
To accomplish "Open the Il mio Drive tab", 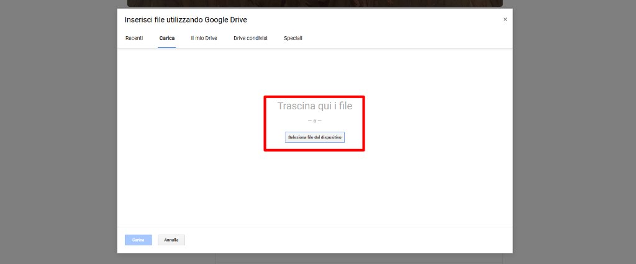I will coord(204,38).
